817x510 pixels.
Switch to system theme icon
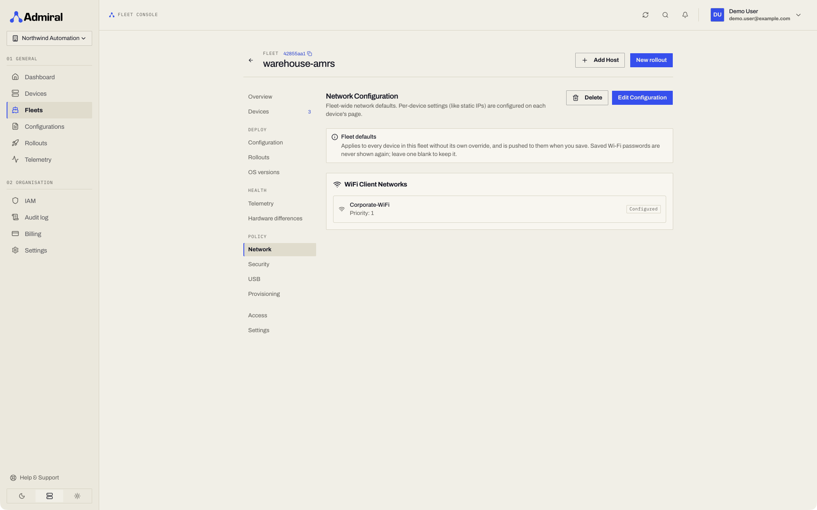click(x=50, y=496)
